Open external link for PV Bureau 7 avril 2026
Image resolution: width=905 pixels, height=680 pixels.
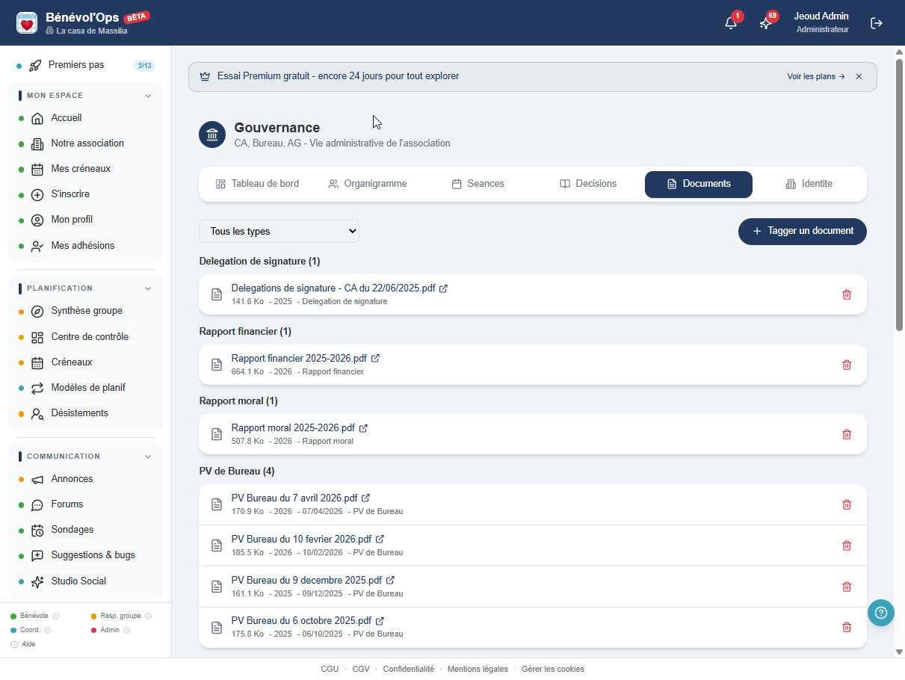pos(365,498)
